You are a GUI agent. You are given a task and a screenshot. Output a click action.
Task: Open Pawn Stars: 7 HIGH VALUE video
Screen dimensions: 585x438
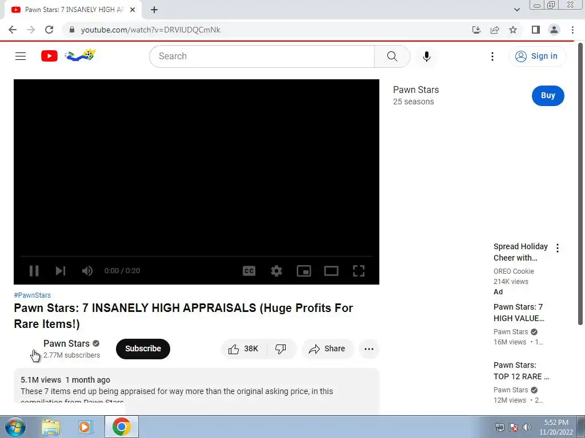[519, 313]
